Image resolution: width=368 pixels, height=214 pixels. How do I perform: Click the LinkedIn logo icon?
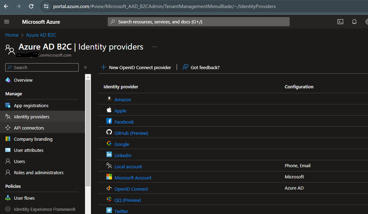point(109,154)
